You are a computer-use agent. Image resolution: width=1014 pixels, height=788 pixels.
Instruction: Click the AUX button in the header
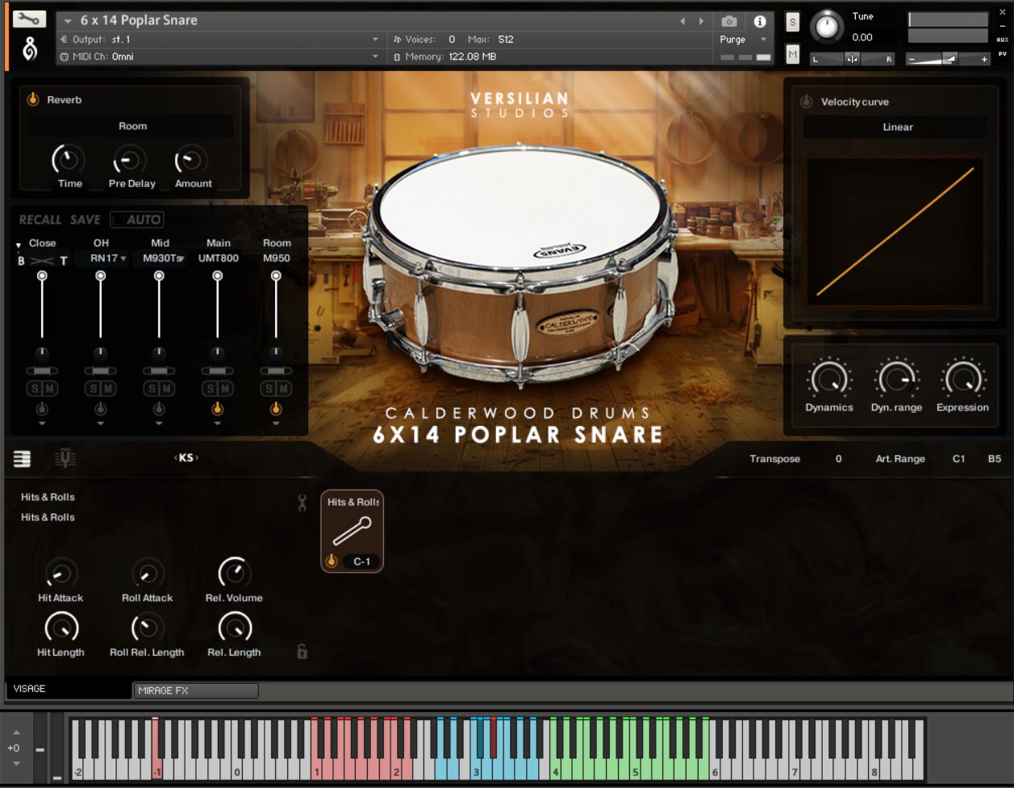coord(1002,40)
